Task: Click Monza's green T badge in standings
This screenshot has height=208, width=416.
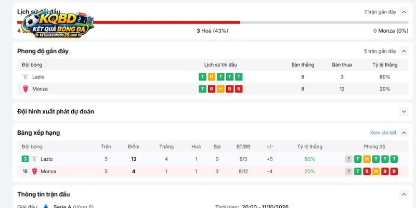Action: coord(358,172)
